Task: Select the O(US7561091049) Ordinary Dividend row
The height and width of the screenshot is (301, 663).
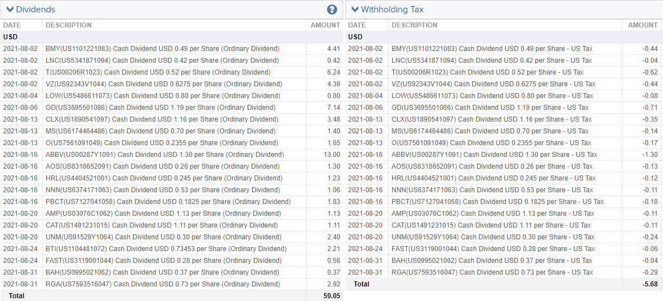Action: pyautogui.click(x=171, y=143)
